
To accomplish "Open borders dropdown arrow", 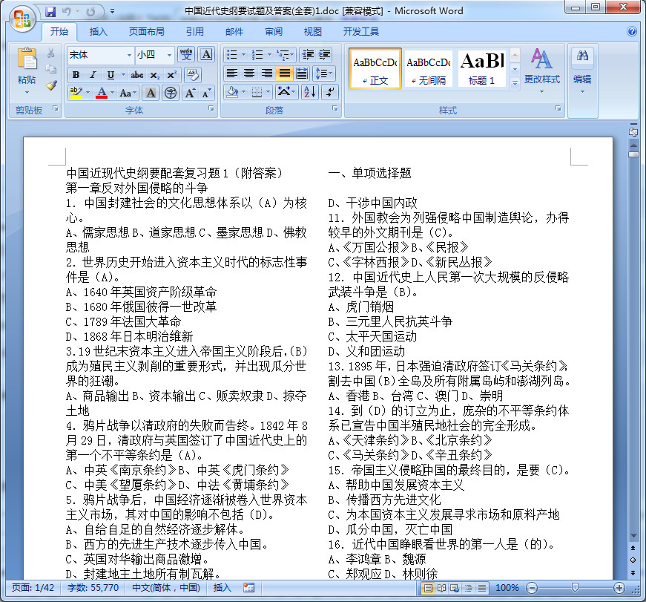I will click(x=268, y=91).
